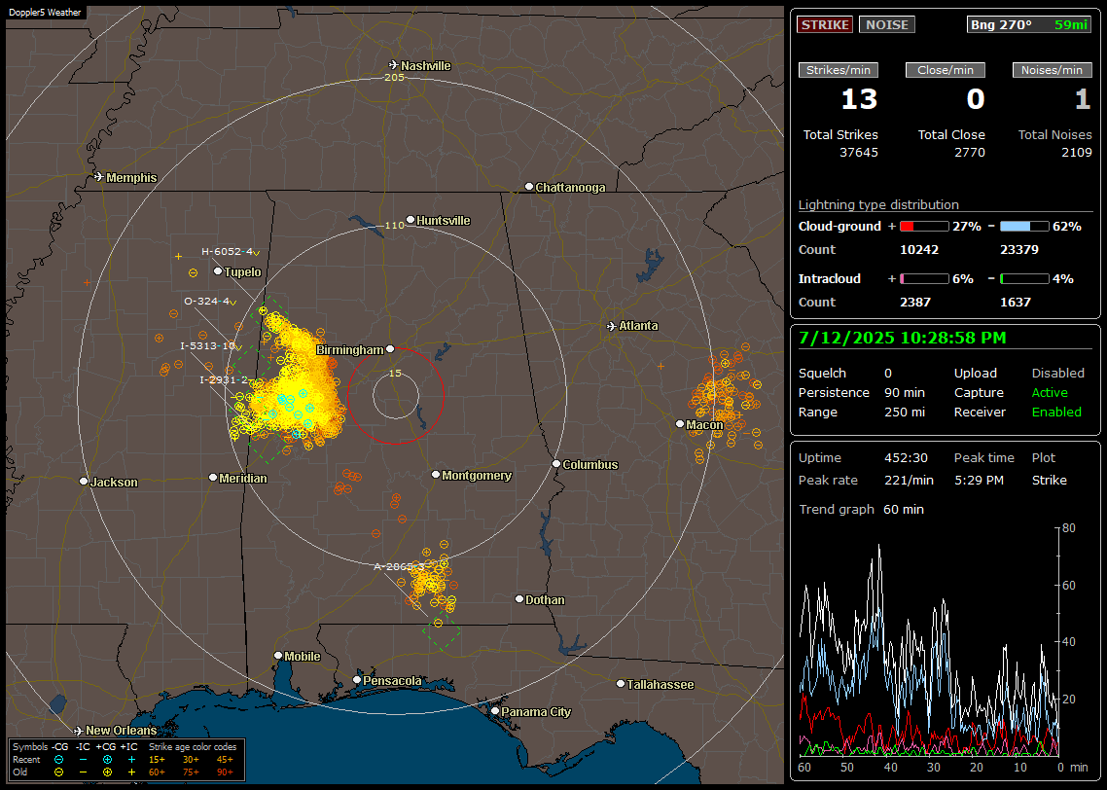Click the Tallahassee city marker
This screenshot has height=790, width=1107.
[x=621, y=683]
